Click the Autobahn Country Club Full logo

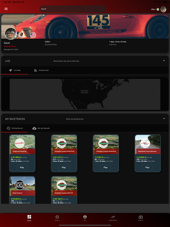[x=62, y=185]
